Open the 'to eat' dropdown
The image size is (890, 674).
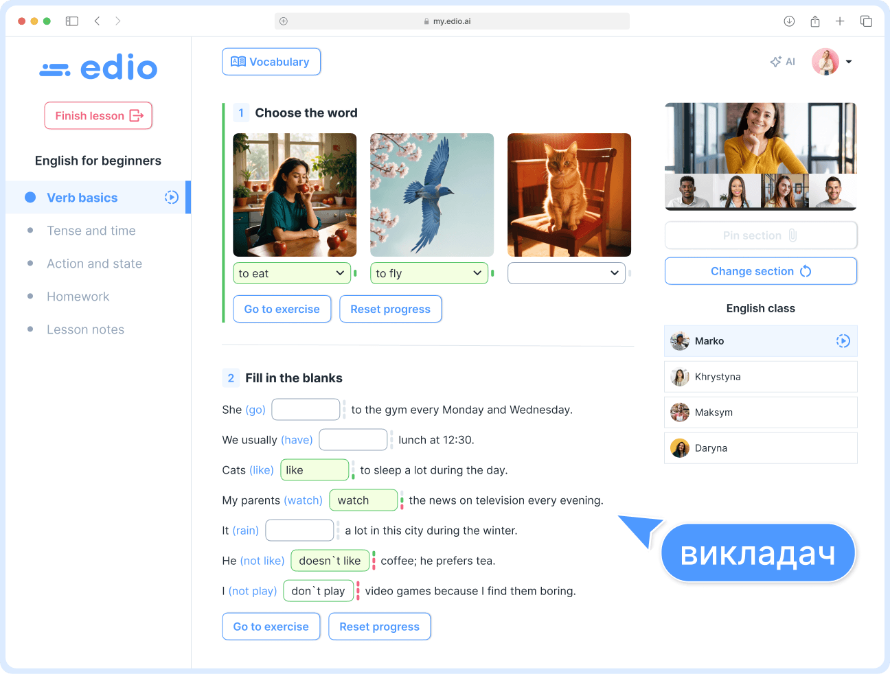(291, 273)
